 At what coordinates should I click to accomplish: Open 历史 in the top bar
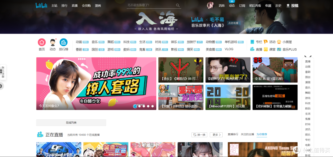point(278,6)
